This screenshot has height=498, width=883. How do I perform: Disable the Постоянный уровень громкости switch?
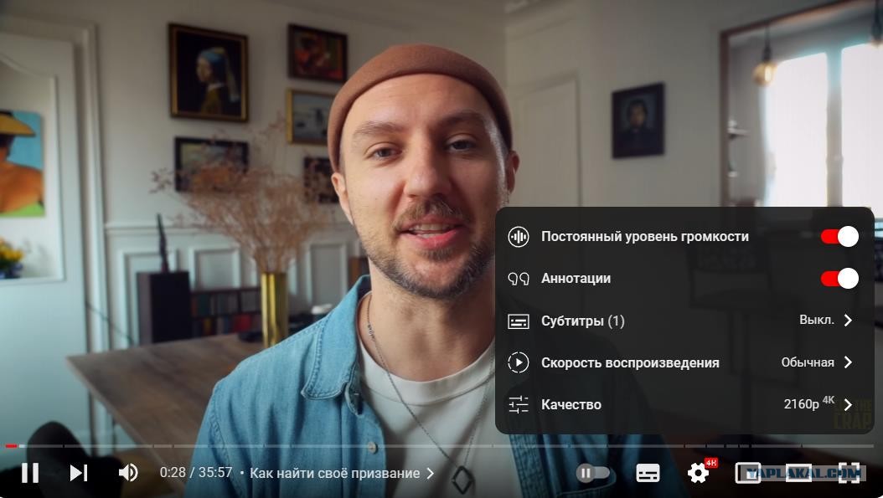click(839, 236)
